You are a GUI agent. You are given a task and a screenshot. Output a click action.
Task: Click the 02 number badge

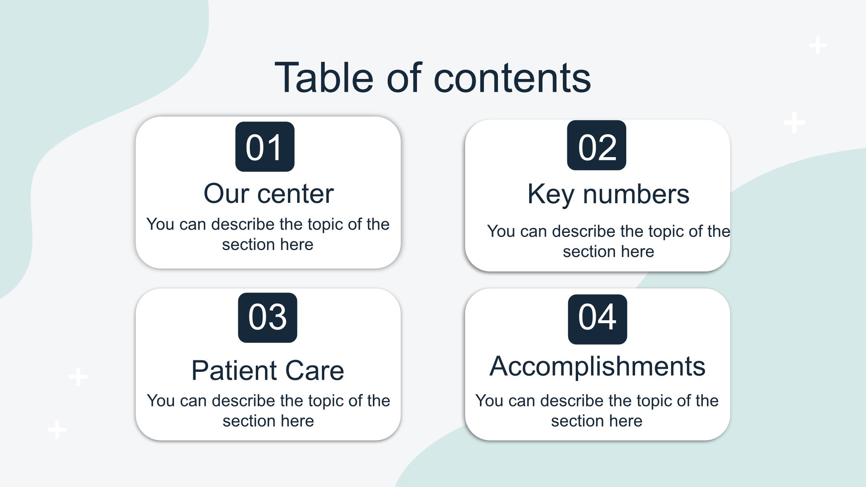tap(597, 145)
